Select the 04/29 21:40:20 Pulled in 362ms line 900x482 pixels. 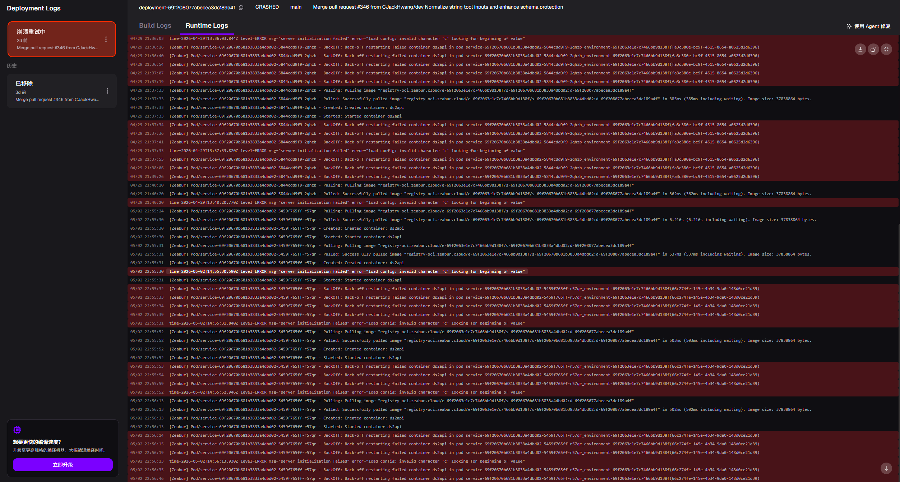click(513, 194)
